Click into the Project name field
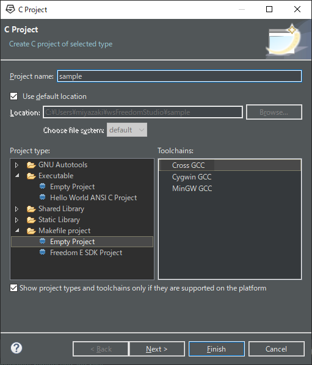Screen dimensions: 312x365 point(180,76)
